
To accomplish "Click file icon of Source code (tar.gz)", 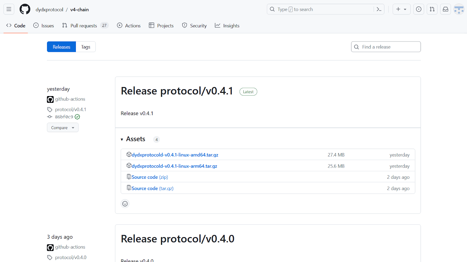I will pos(129,188).
